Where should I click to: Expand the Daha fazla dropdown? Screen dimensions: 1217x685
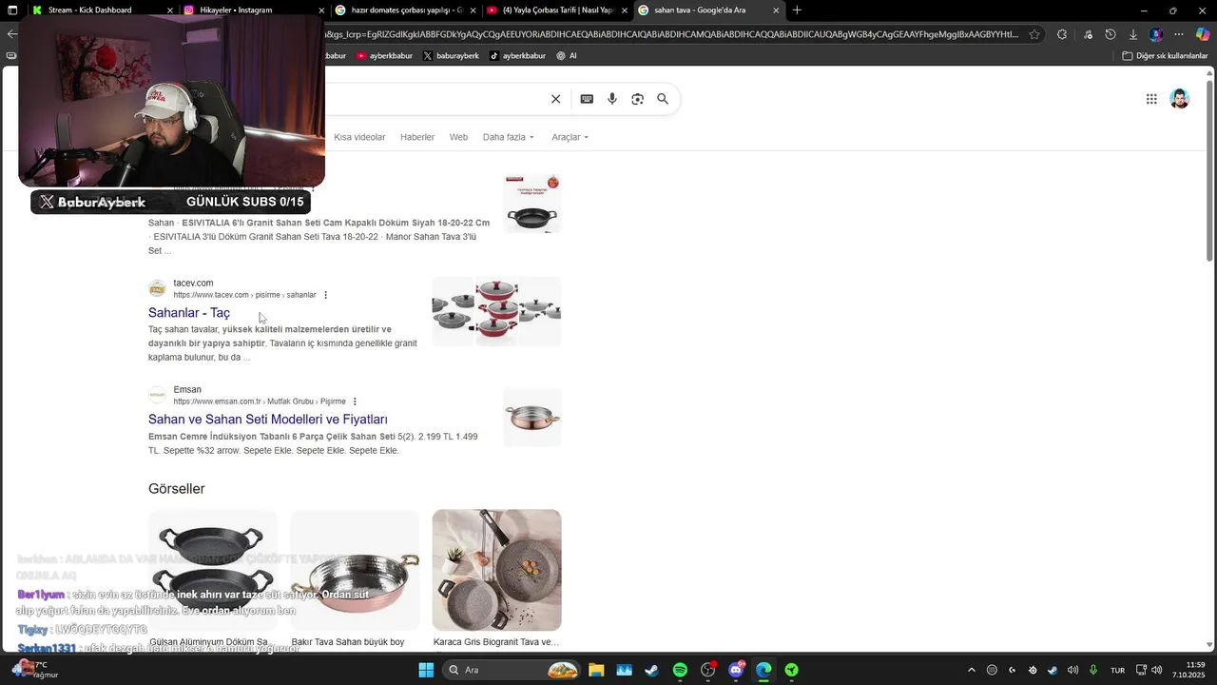(x=509, y=137)
